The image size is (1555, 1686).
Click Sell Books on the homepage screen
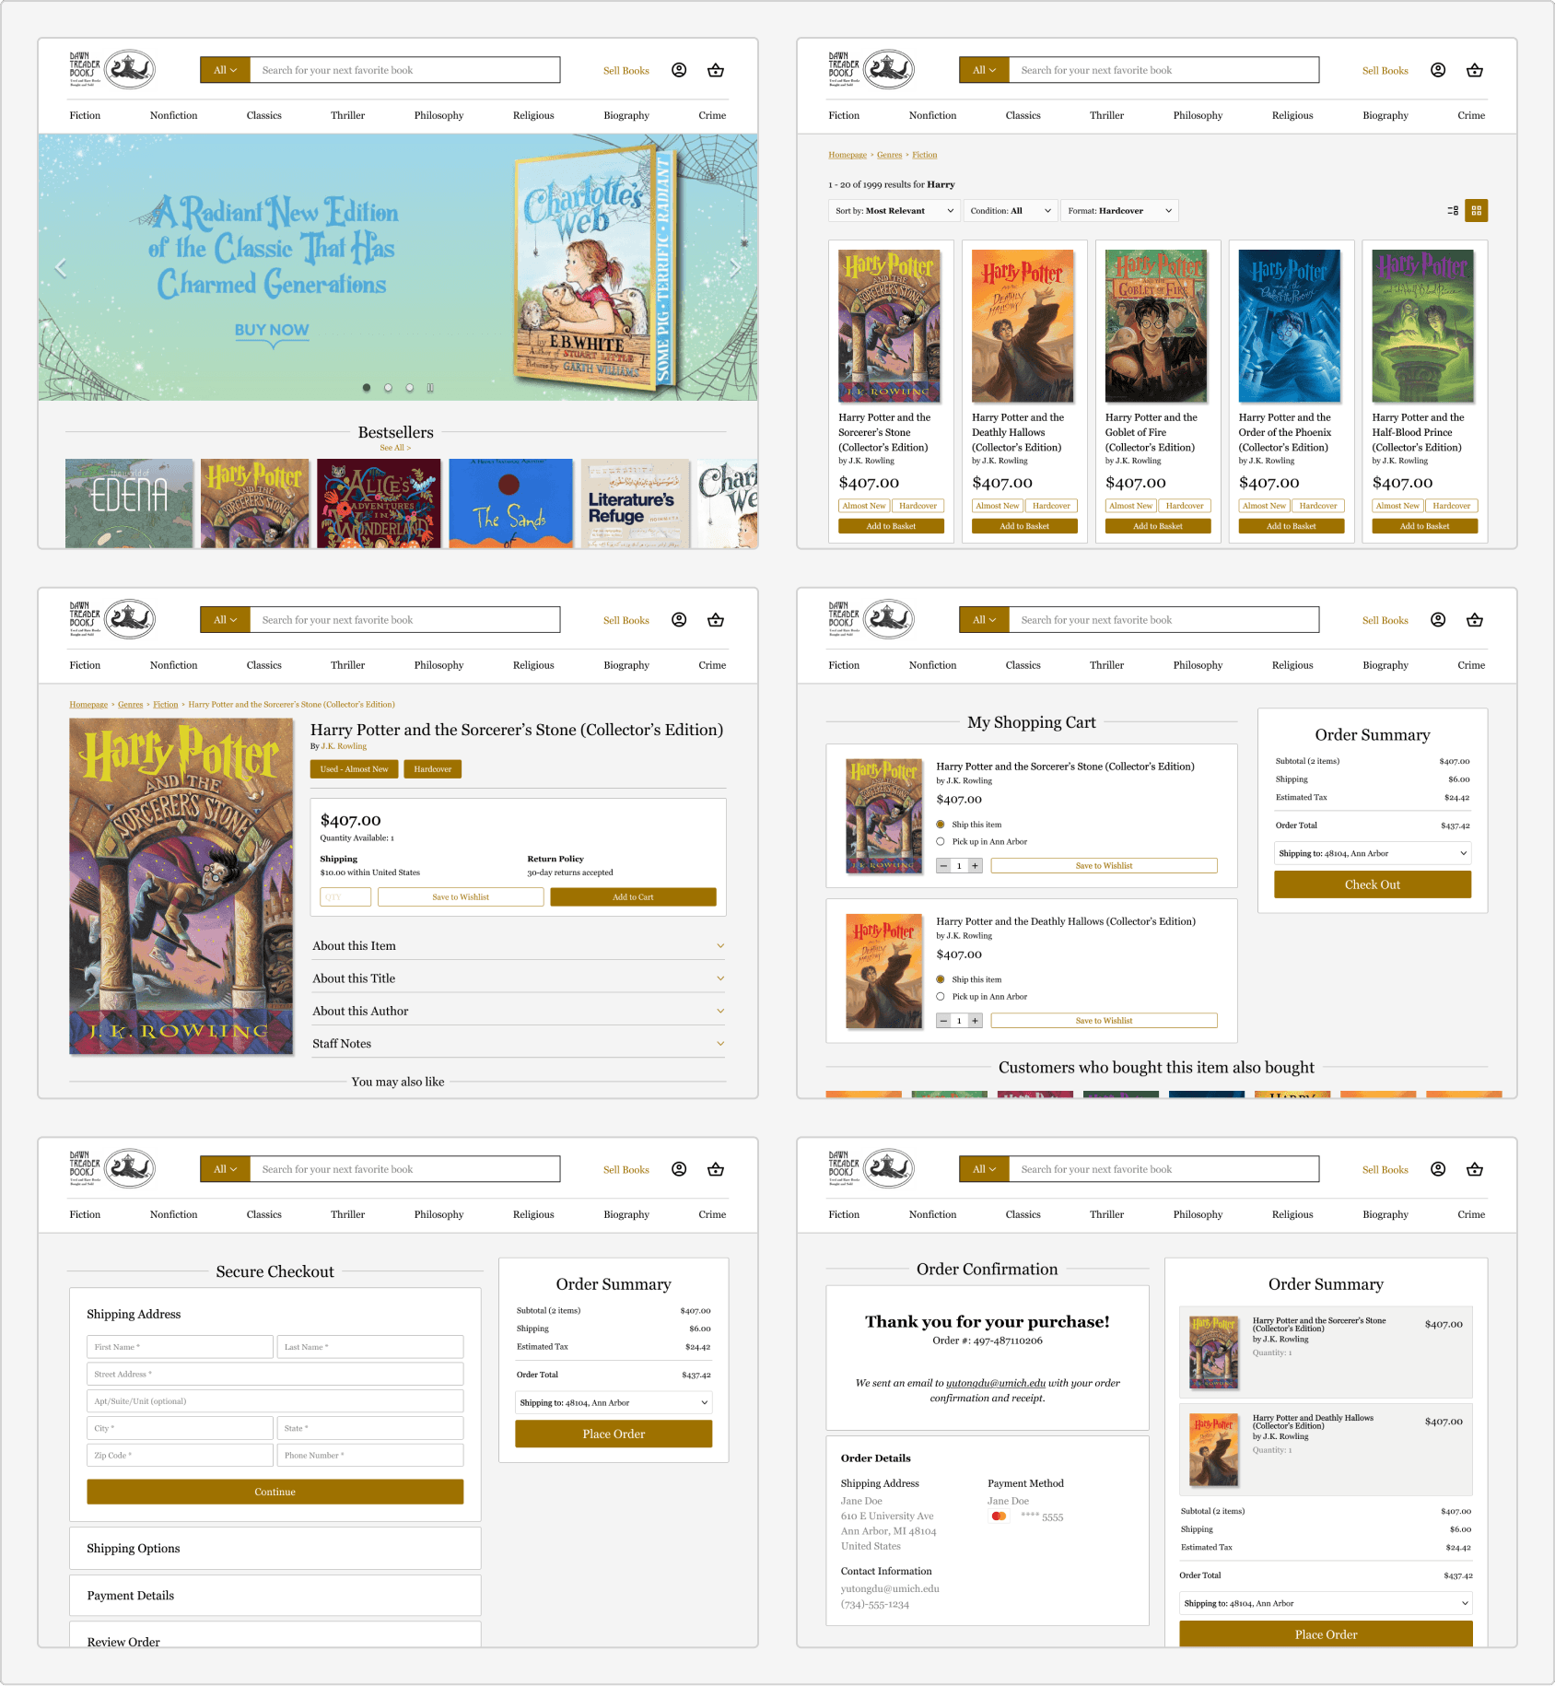[626, 71]
